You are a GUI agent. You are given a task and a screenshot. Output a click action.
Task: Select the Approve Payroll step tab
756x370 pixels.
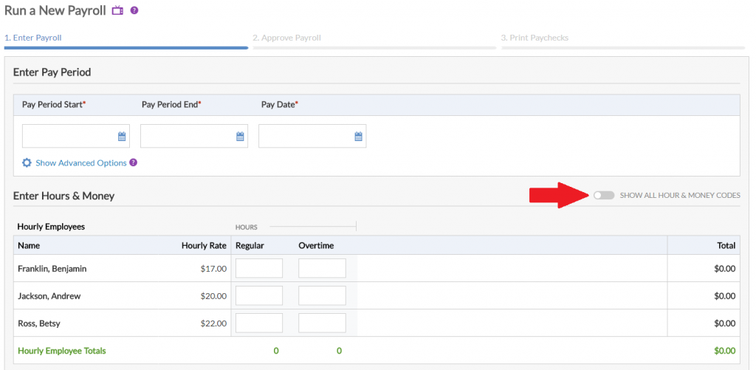click(x=286, y=38)
